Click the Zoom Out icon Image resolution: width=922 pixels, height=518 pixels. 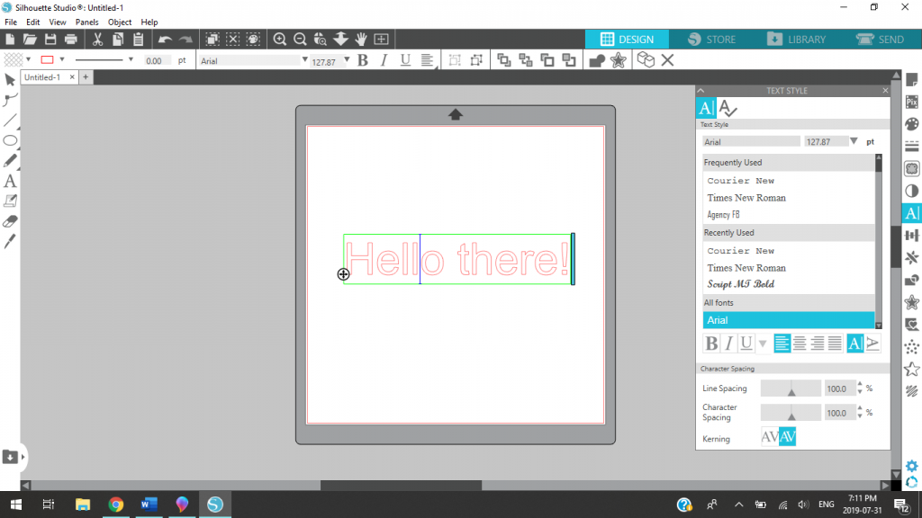click(x=300, y=40)
